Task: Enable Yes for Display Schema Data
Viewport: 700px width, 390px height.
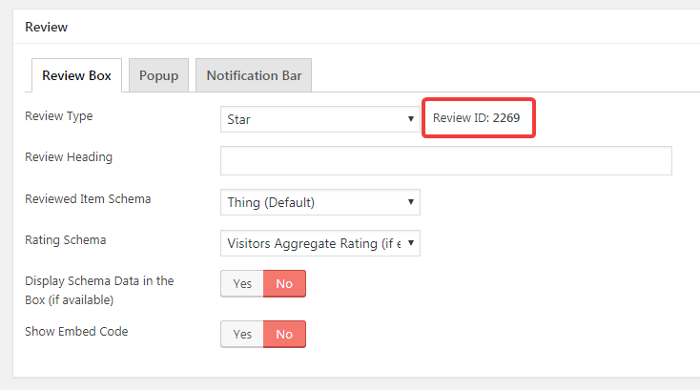Action: [x=242, y=283]
